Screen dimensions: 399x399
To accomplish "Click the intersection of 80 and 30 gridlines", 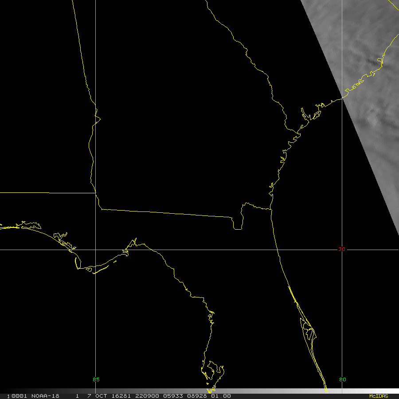I will pyautogui.click(x=342, y=249).
